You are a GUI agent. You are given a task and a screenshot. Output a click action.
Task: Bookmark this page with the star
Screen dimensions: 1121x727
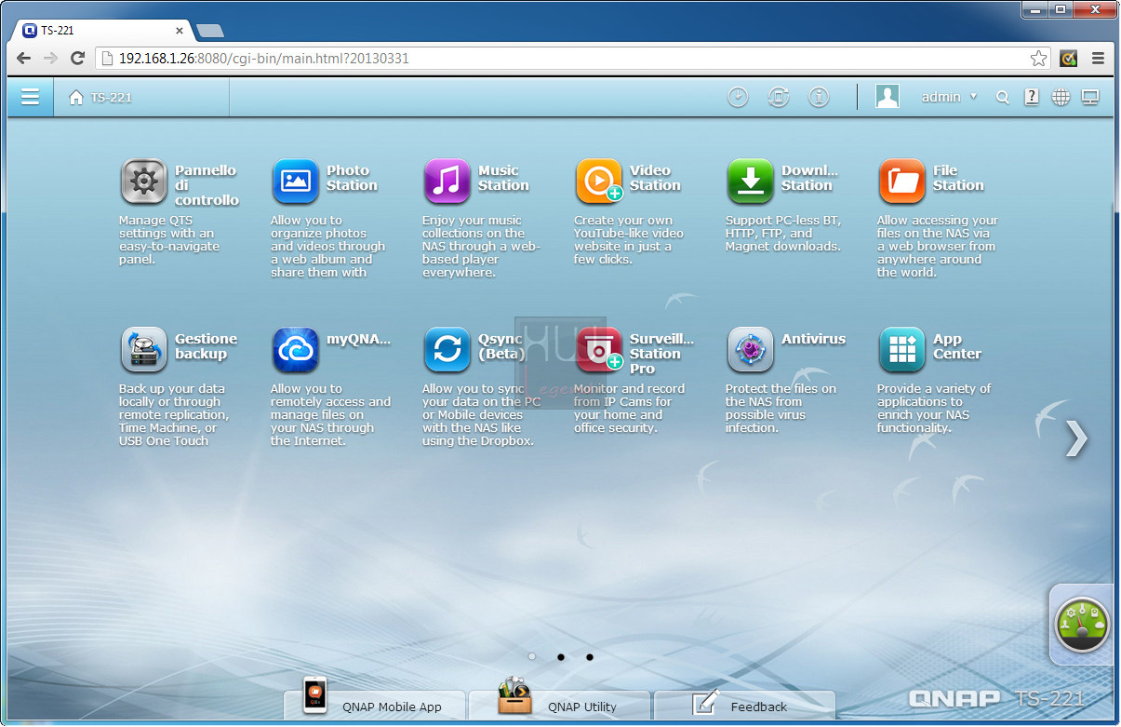pyautogui.click(x=1038, y=58)
